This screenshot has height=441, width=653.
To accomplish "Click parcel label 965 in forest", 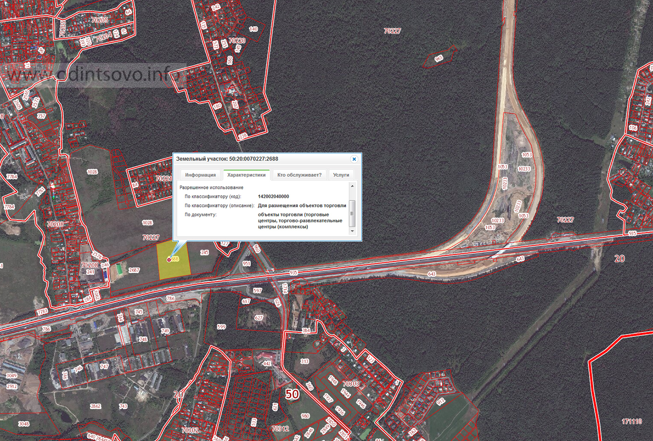I will [x=439, y=59].
